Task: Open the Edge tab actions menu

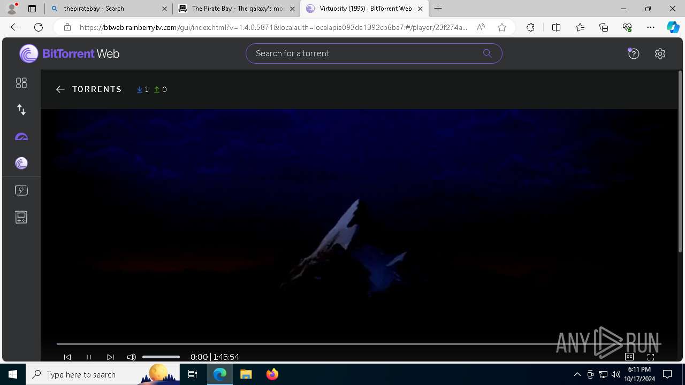Action: (32, 9)
